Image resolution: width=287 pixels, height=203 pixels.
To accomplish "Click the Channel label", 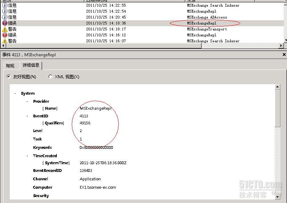I will tap(40, 179).
